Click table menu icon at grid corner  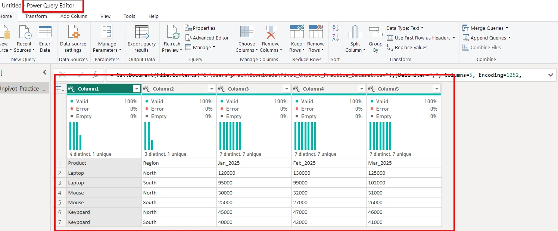[x=60, y=89]
